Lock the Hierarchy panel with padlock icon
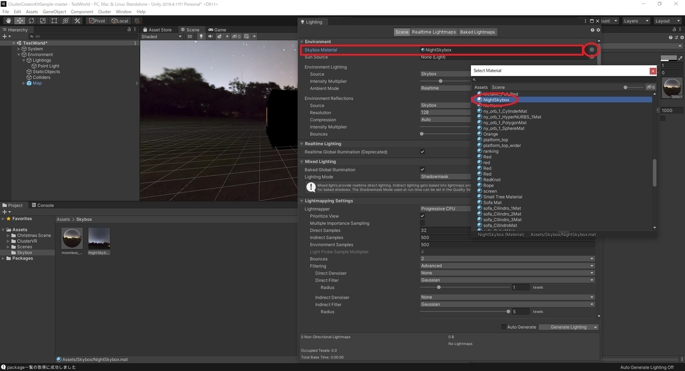Viewport: 685px width, 371px height. coord(130,30)
